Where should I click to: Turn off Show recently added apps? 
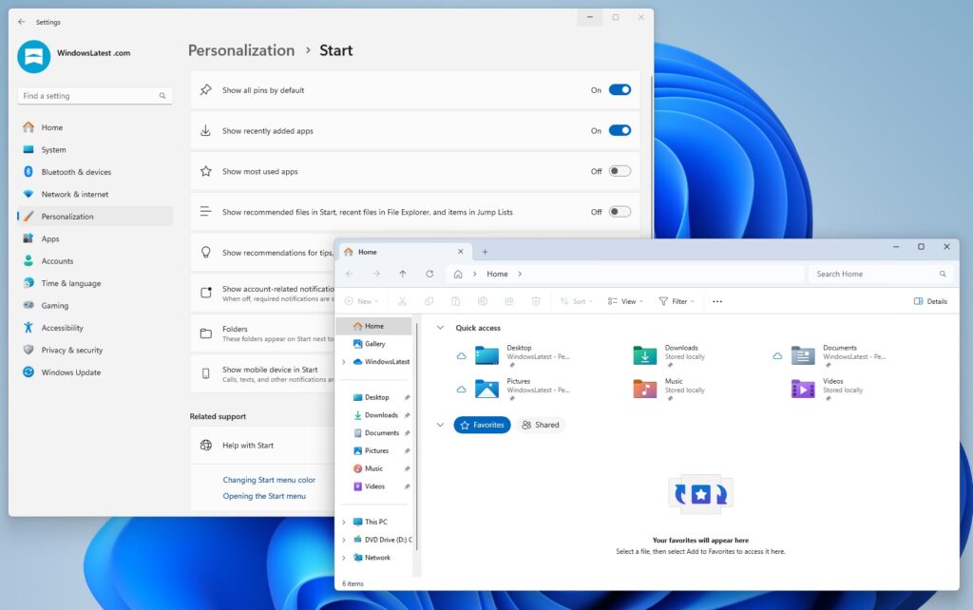[x=619, y=130]
